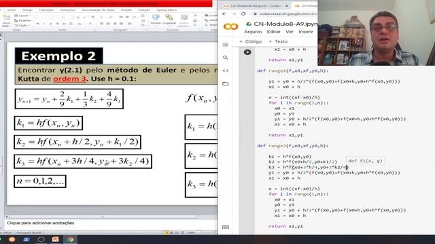
Task: Increase font size in PowerPoint ribbon
Action: click(x=78, y=17)
